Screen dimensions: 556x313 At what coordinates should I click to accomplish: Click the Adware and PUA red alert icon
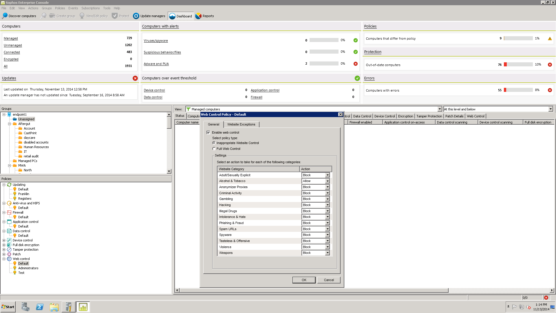[356, 64]
